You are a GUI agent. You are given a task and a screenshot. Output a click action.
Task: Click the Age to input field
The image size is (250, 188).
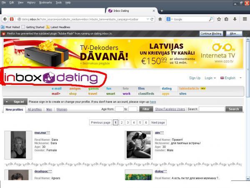(133, 109)
